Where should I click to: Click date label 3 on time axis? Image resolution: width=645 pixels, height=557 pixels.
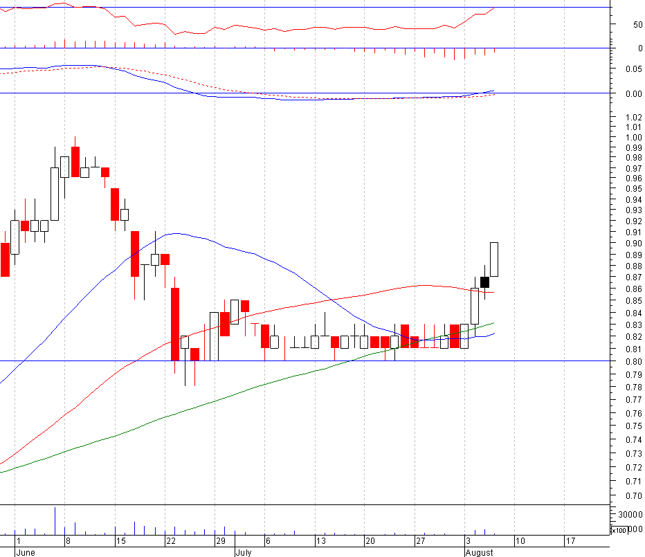[x=468, y=540]
